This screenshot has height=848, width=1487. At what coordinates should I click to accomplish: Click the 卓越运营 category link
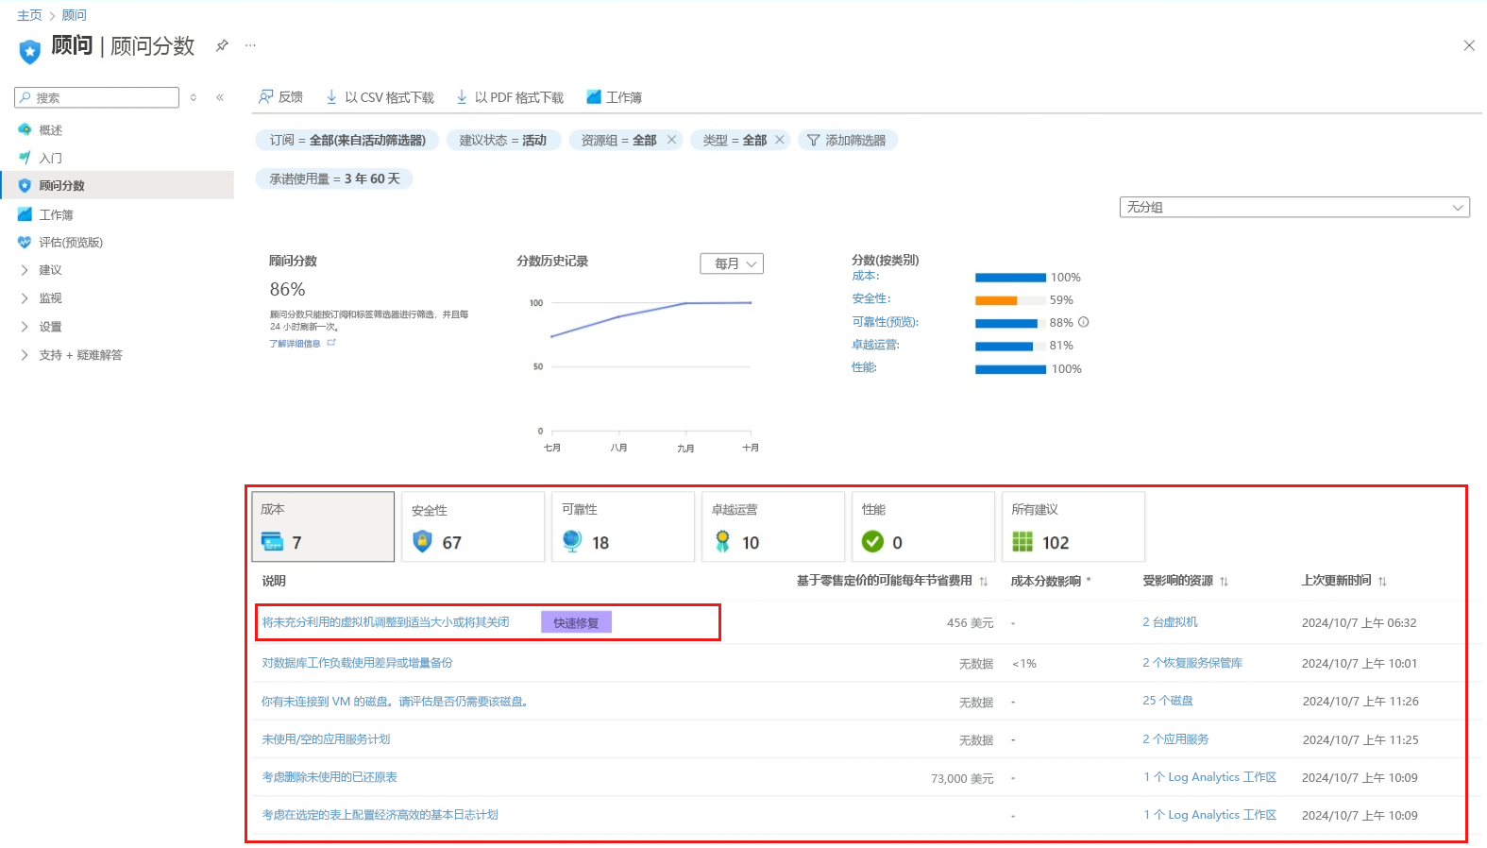pos(875,345)
